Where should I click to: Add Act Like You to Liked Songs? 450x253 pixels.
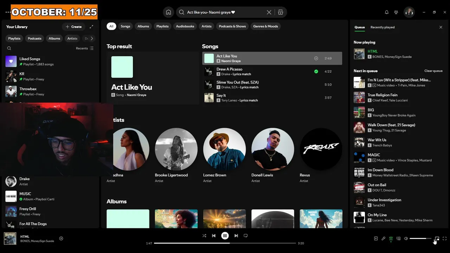click(x=316, y=58)
